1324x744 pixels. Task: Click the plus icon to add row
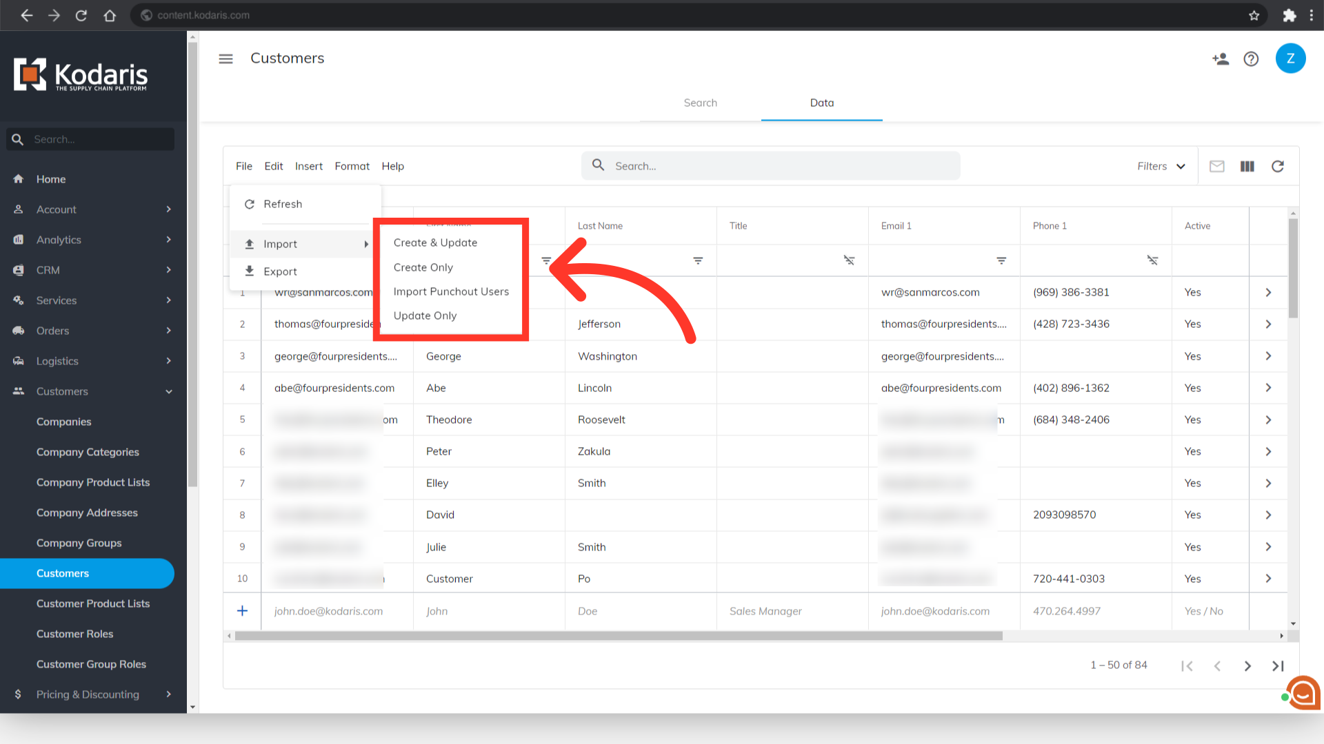[242, 611]
